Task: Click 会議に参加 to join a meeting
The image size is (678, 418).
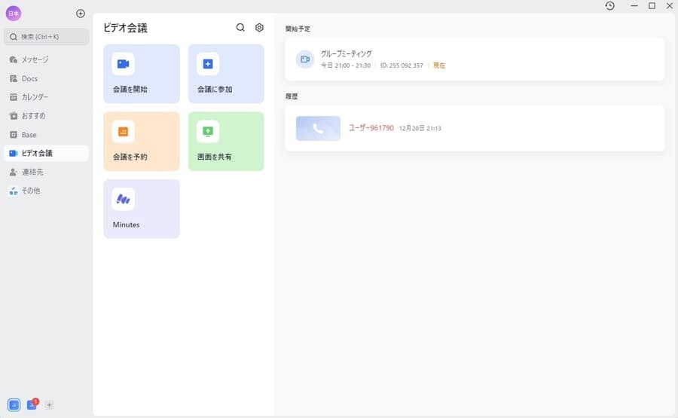Action: pyautogui.click(x=226, y=74)
